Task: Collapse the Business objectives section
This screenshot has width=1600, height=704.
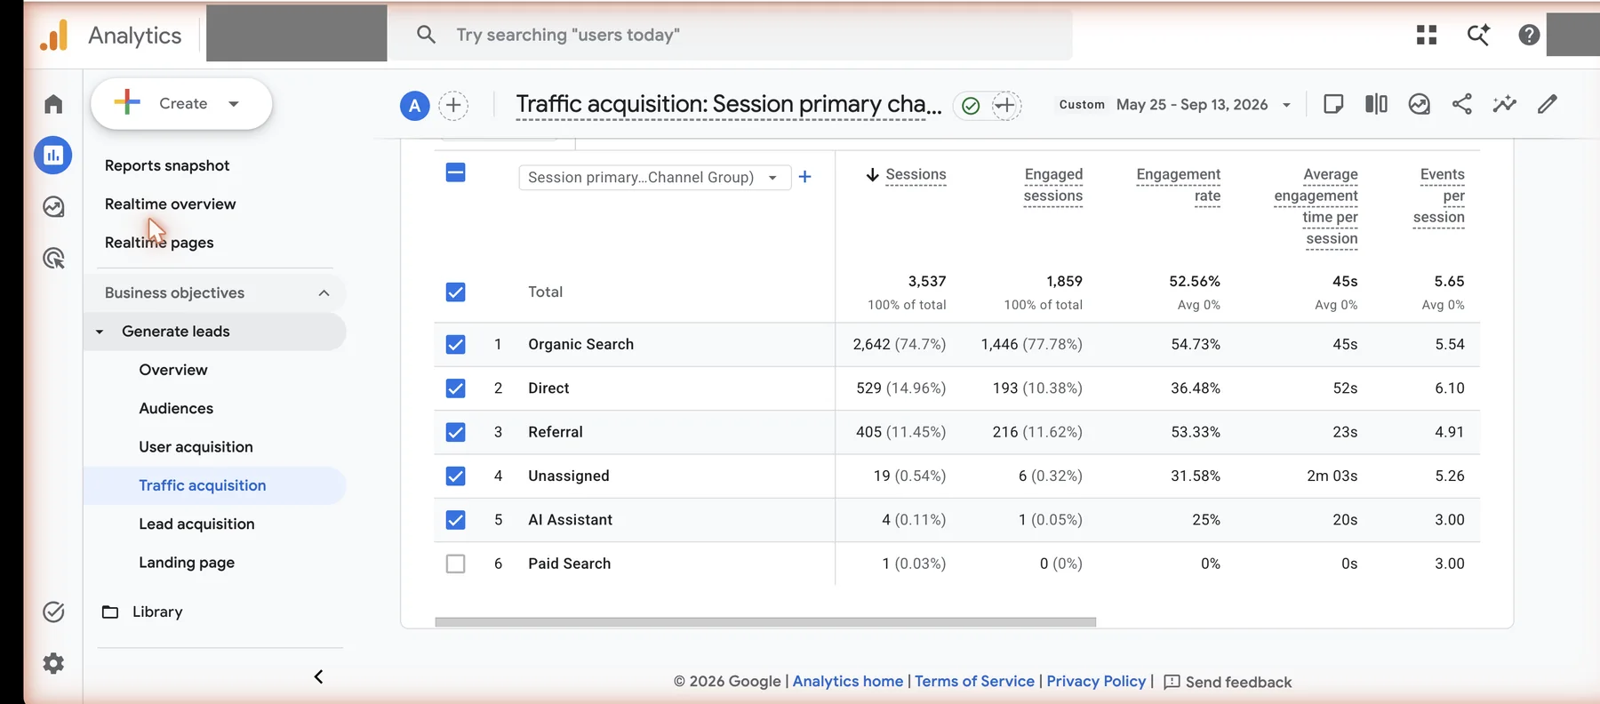Action: pos(324,292)
